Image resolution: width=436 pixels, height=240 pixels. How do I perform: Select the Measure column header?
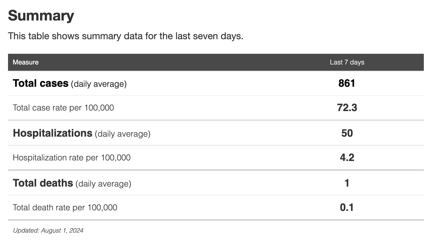tap(26, 62)
